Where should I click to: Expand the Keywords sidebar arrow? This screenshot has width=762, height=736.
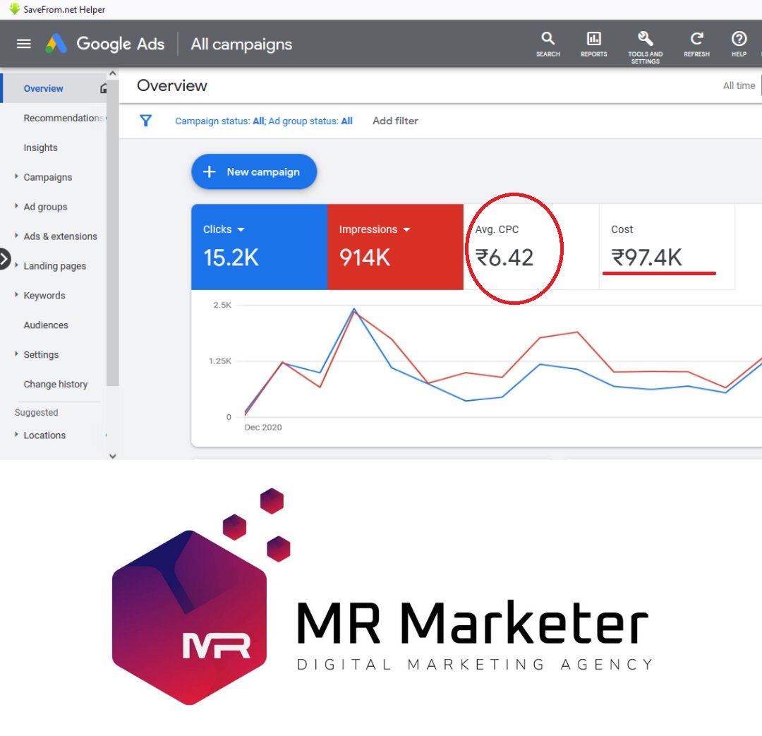click(x=16, y=294)
